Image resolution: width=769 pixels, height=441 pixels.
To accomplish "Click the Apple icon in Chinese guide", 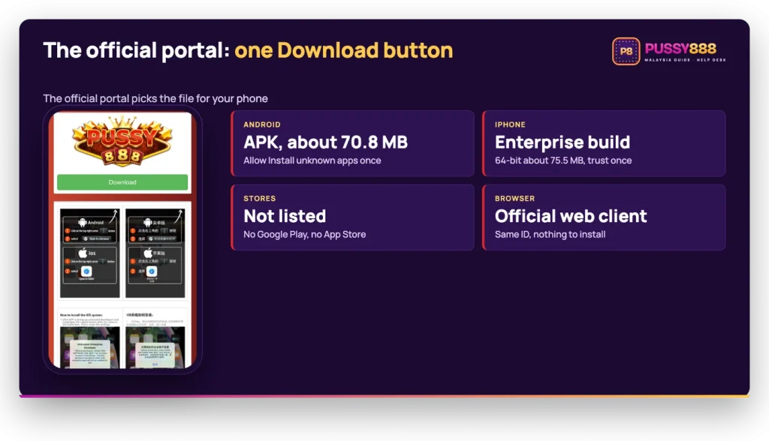I will click(x=148, y=253).
